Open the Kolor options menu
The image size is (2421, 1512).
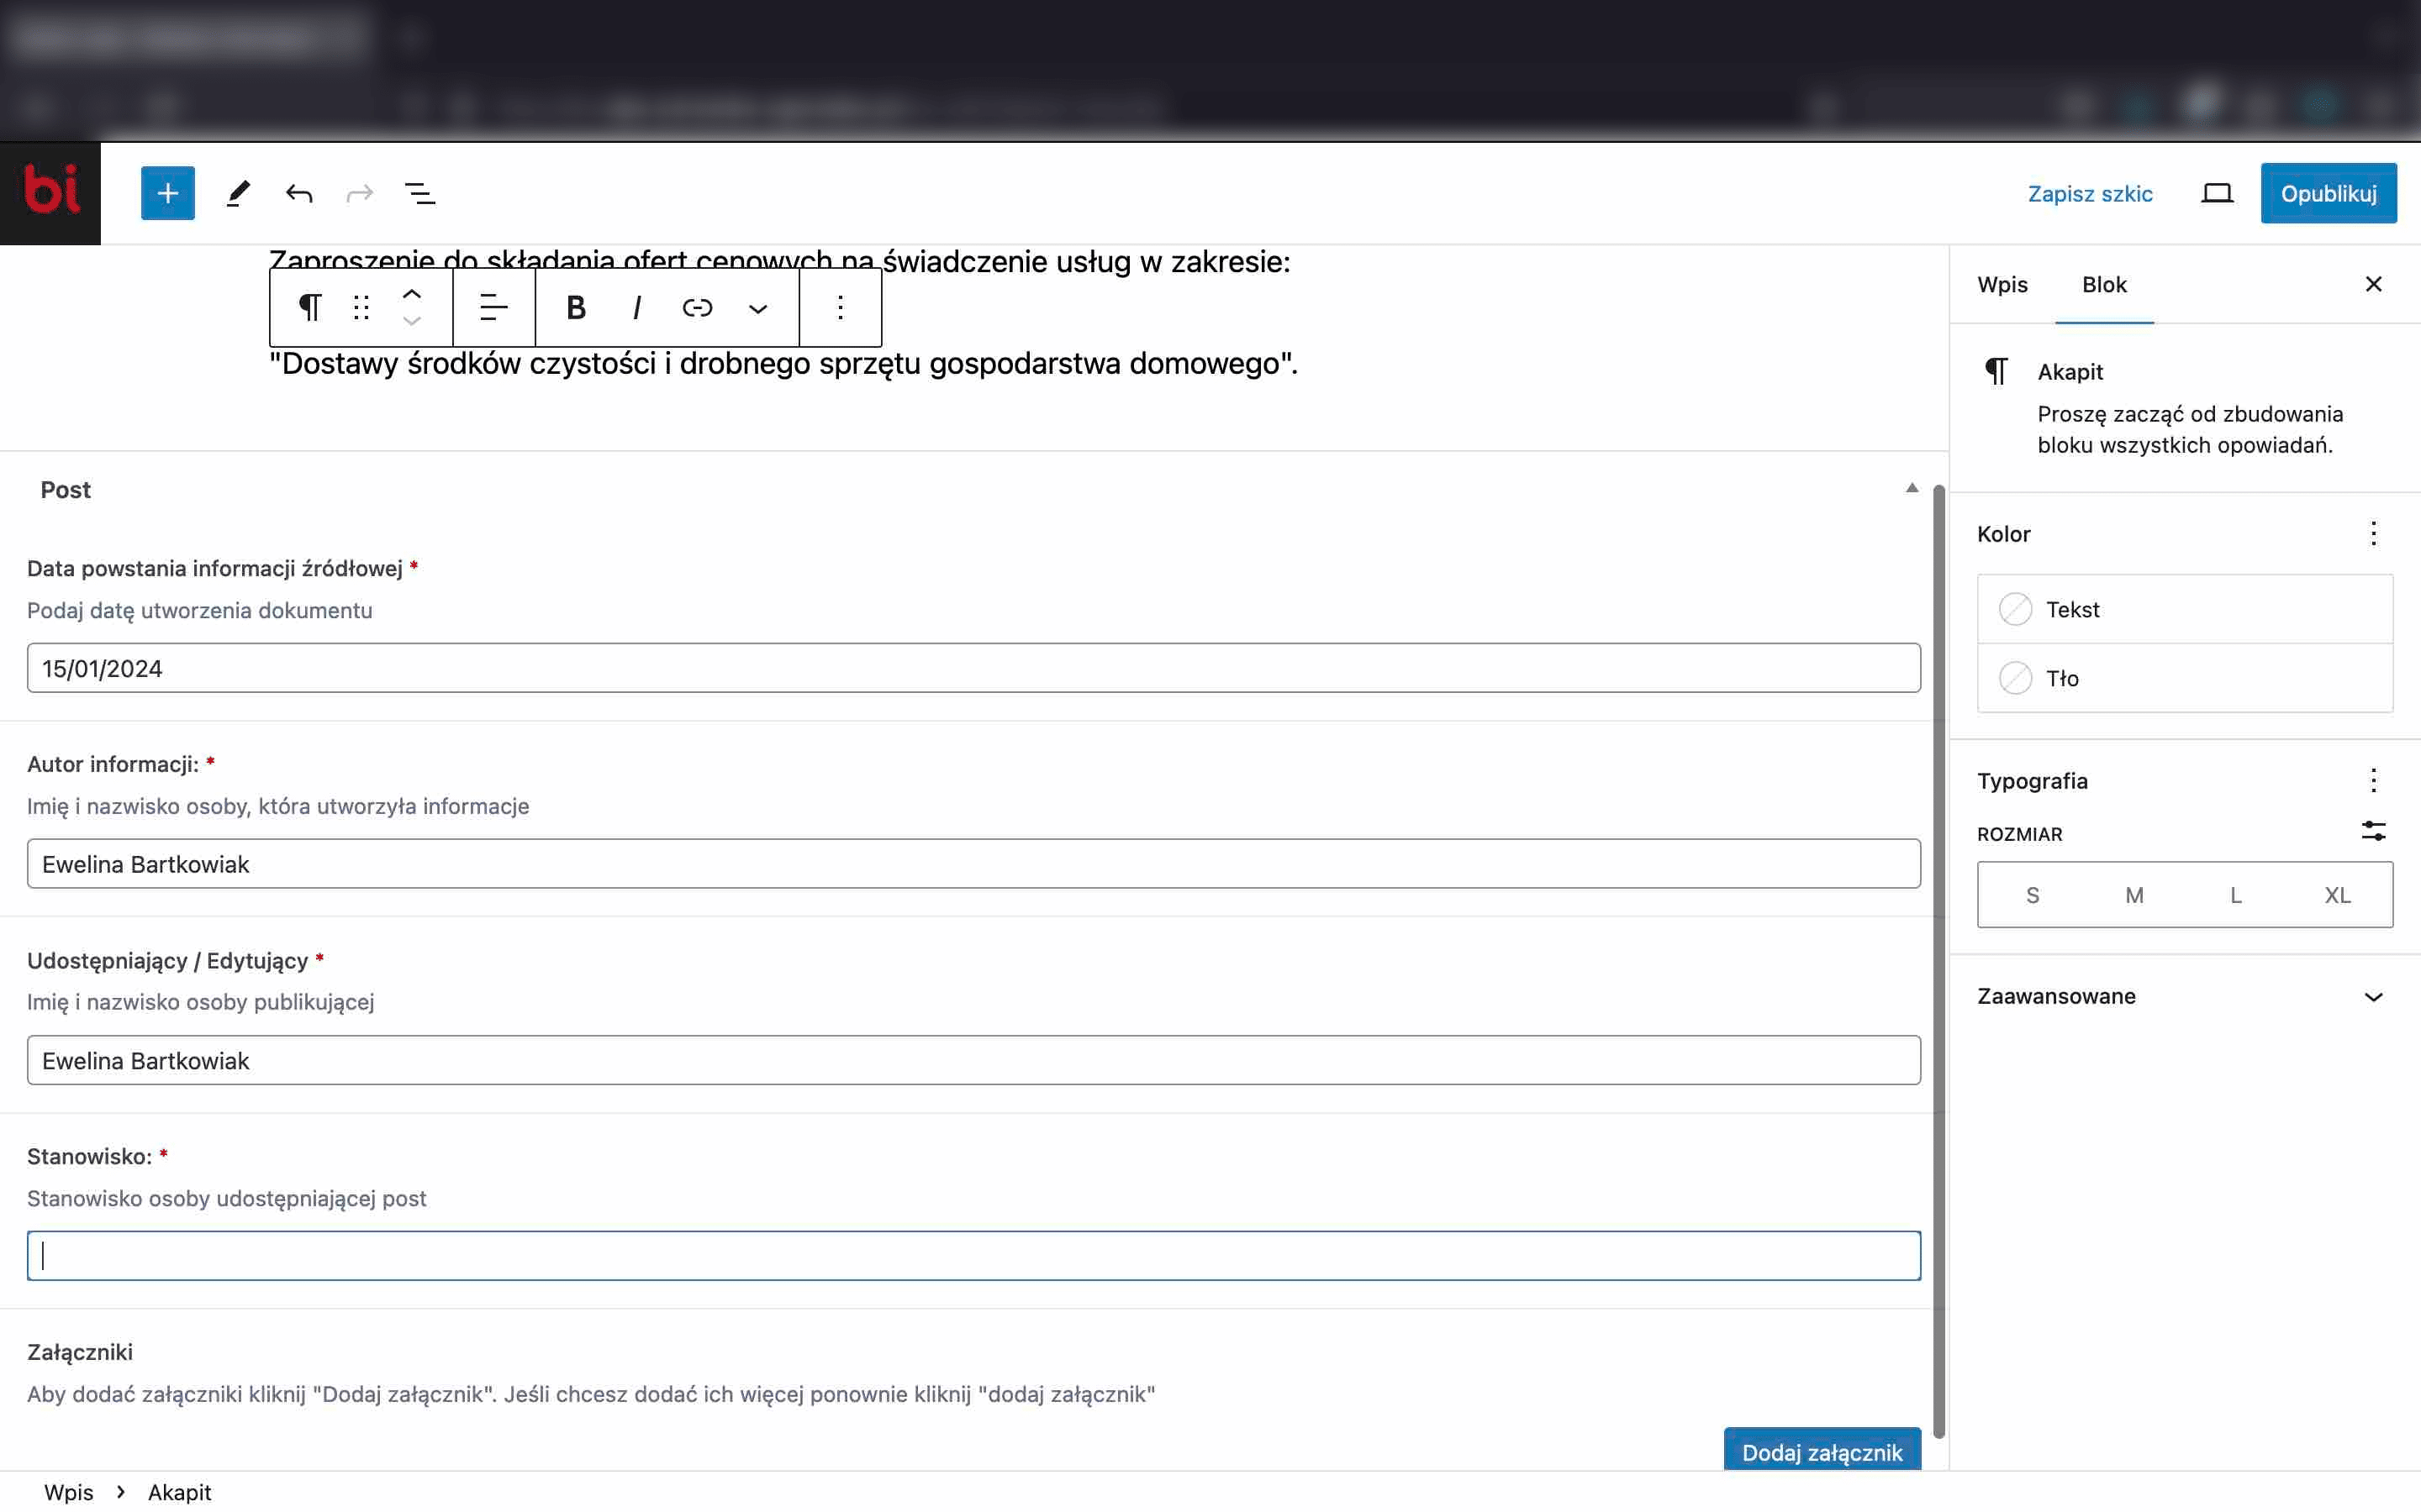[2373, 533]
